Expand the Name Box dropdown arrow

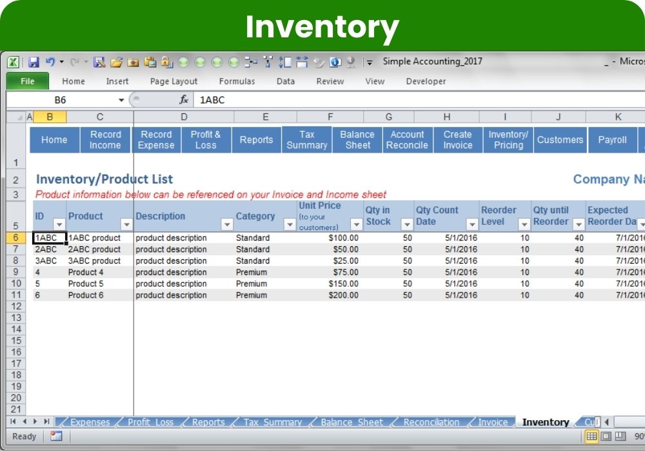tap(121, 100)
